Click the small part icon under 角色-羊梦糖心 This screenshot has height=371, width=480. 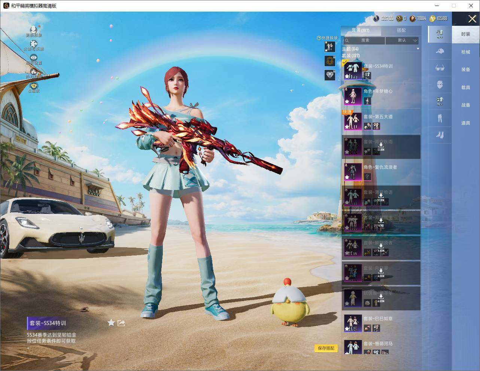pos(367,101)
